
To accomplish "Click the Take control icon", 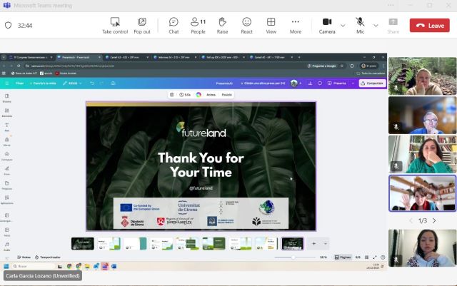I will (x=114, y=26).
